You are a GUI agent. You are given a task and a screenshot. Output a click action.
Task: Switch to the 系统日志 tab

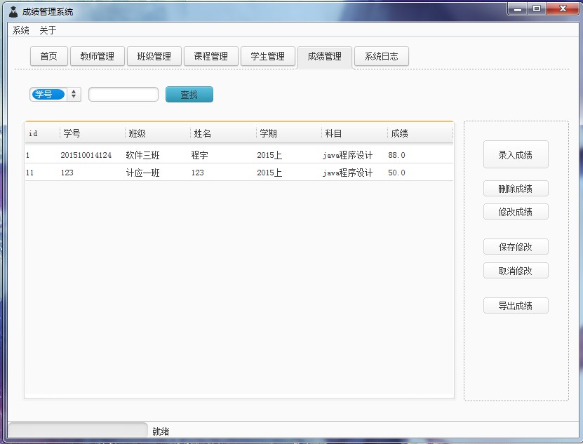pos(382,56)
